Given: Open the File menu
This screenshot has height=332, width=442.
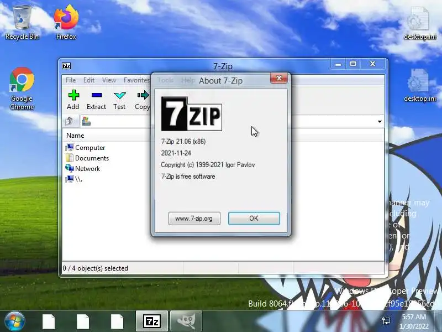Looking at the screenshot, I should click(71, 80).
